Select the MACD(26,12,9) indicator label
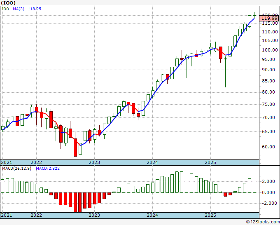Image resolution: width=280 pixels, height=225 pixels. 16,169
